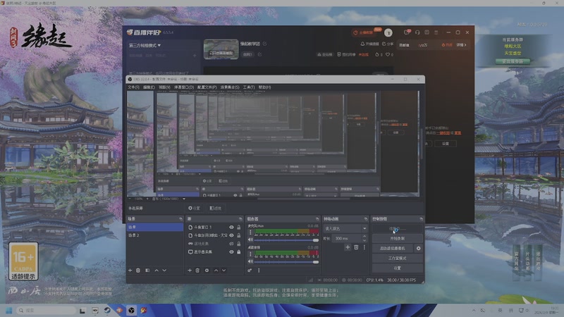Lock the second source row
This screenshot has width=564, height=317.
click(x=238, y=235)
